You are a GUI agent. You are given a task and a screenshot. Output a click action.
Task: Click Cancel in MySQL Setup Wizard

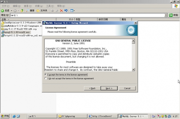(x=127, y=88)
